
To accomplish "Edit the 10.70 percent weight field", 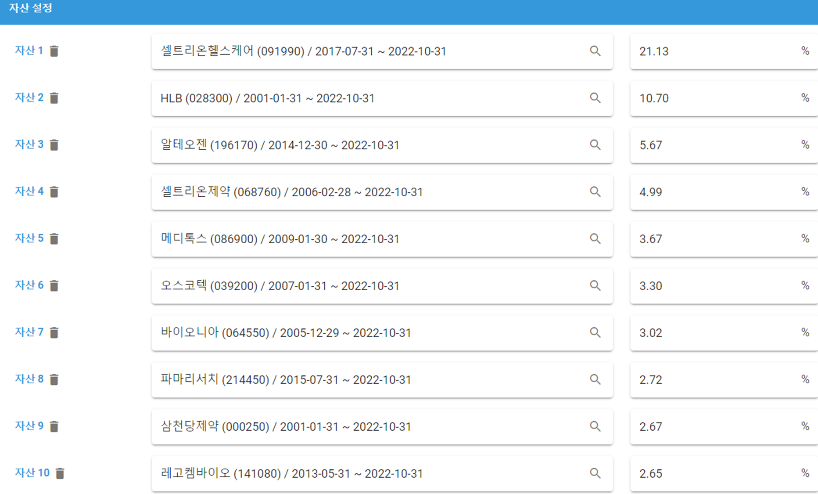I will (724, 98).
